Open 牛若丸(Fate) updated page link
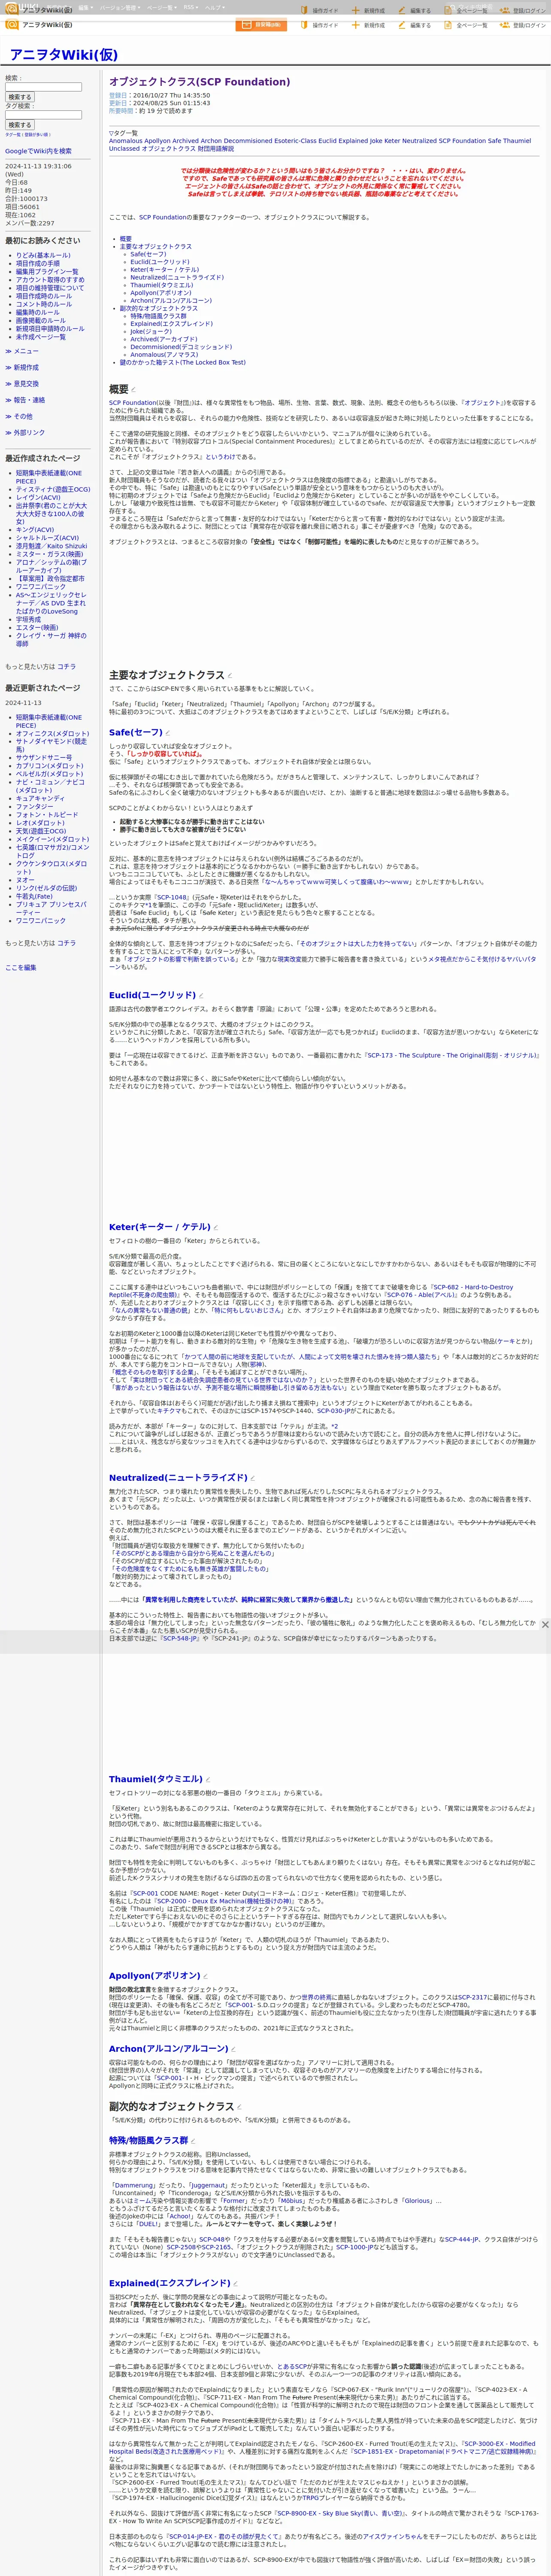 (33, 896)
